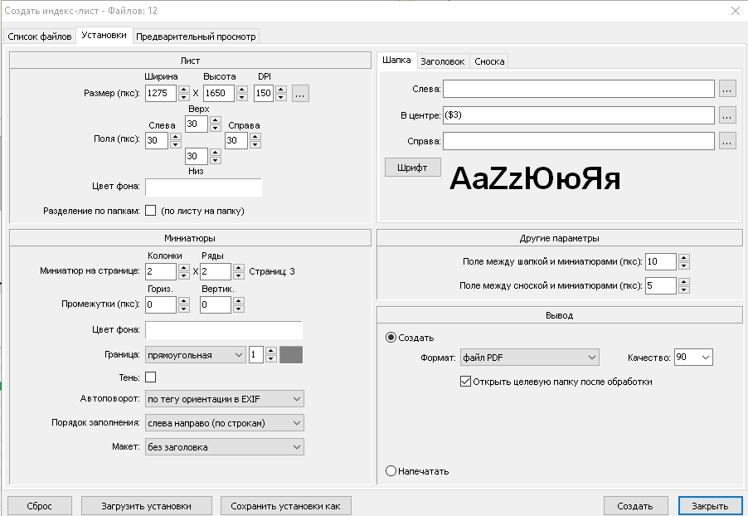Image resolution: width=748 pixels, height=516 pixels.
Task: Select the Напечатать radio button
Action: [391, 471]
